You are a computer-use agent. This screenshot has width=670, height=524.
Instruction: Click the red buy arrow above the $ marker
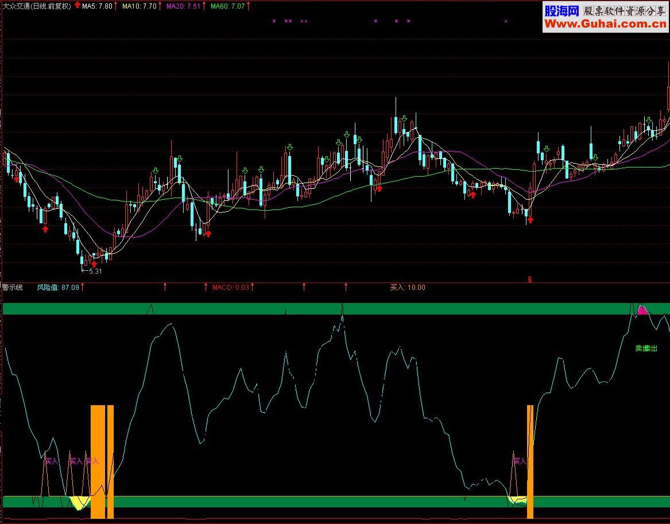tap(530, 220)
